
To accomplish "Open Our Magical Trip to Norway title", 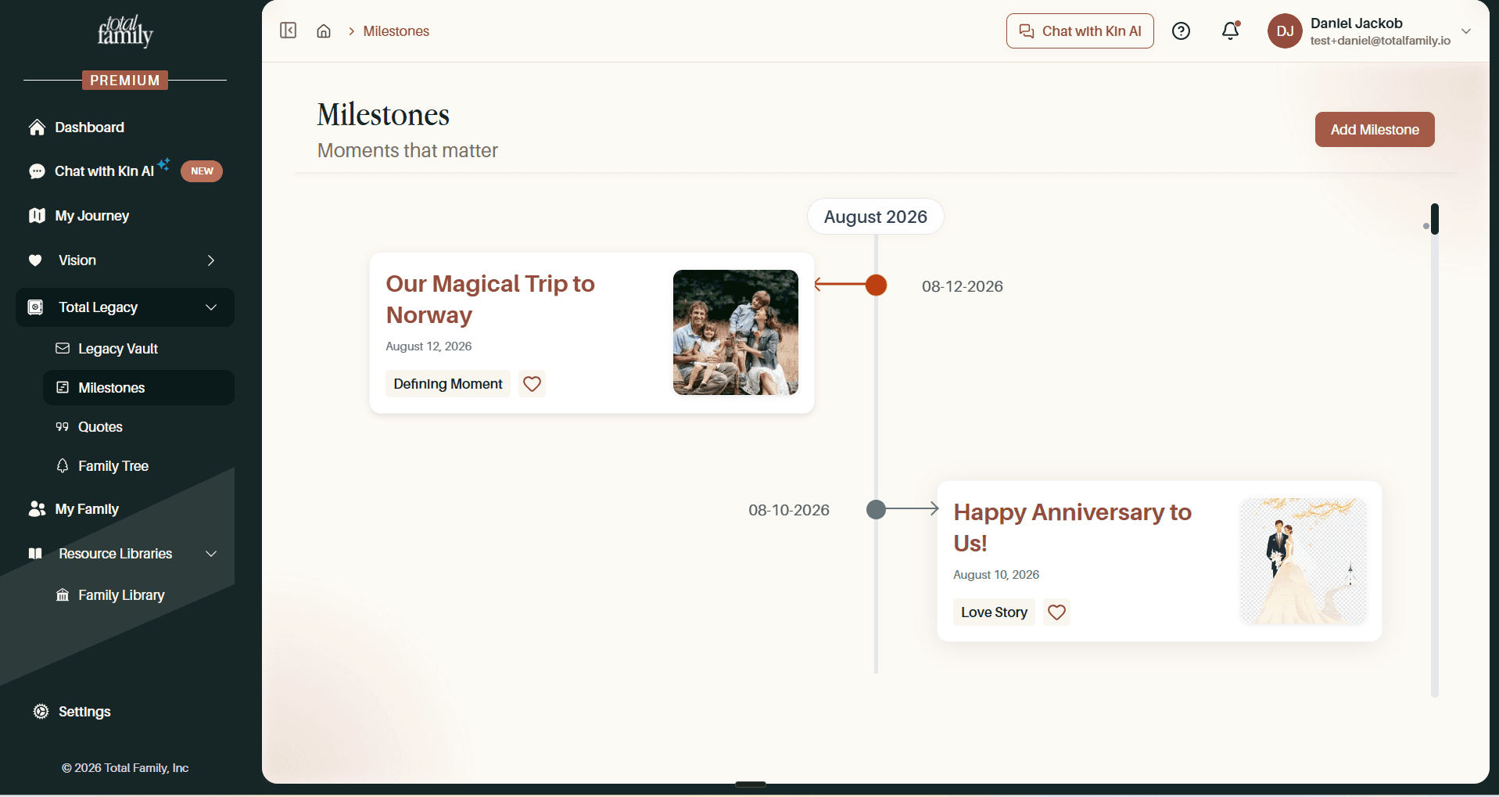I will point(490,299).
